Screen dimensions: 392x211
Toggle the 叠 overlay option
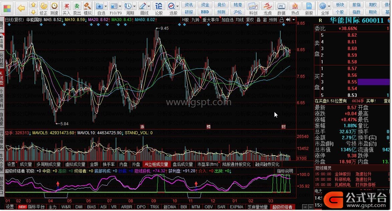tap(258, 20)
